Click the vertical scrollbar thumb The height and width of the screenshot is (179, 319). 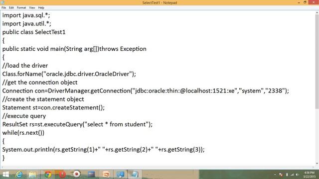coord(317,62)
